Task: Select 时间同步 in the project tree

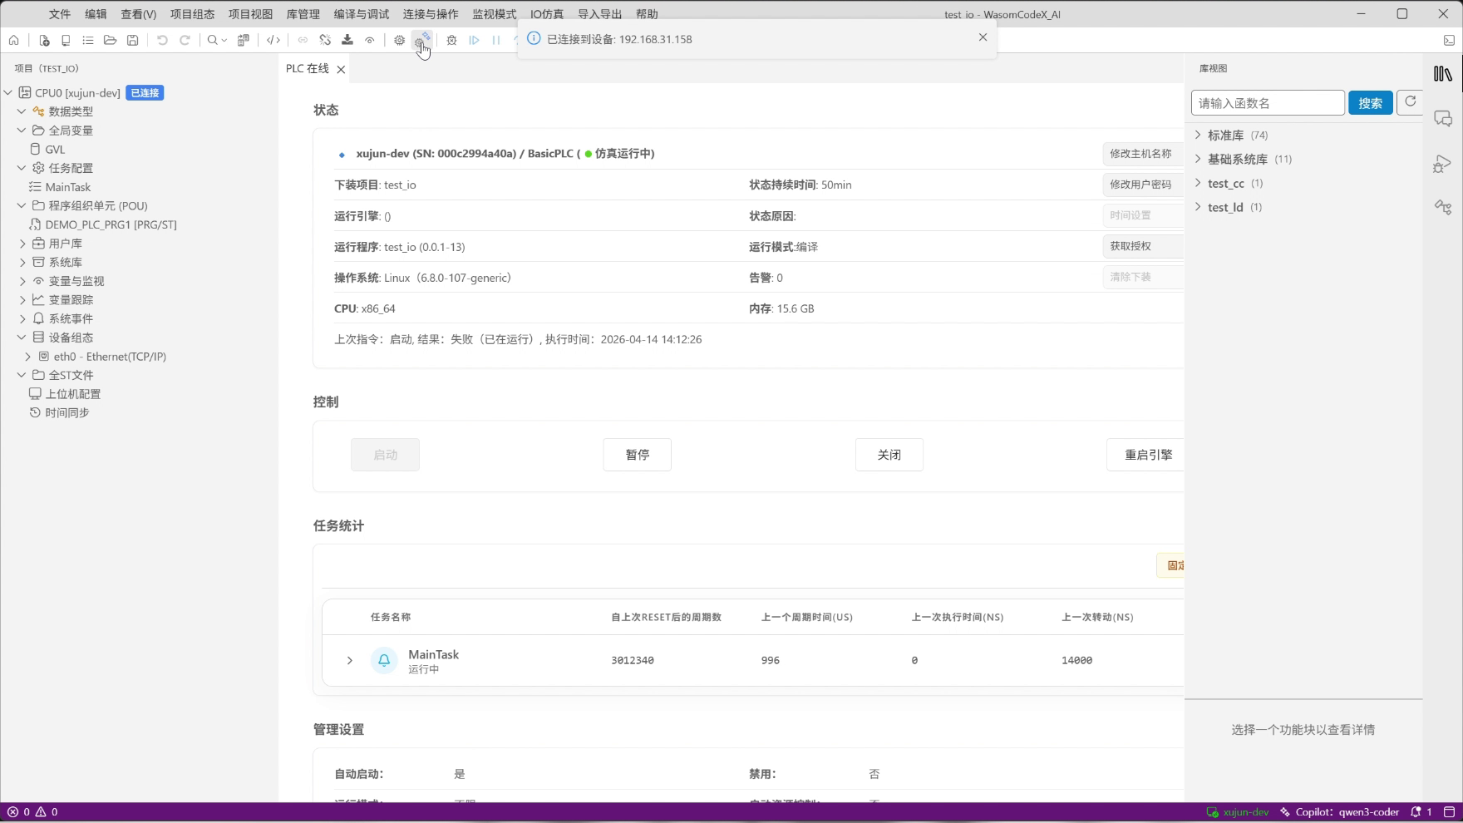Action: pos(67,413)
